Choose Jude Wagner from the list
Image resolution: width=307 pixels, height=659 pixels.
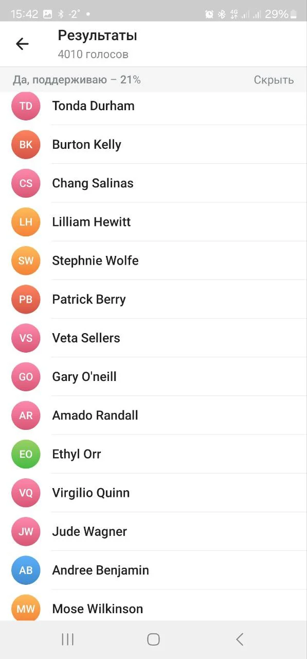153,531
